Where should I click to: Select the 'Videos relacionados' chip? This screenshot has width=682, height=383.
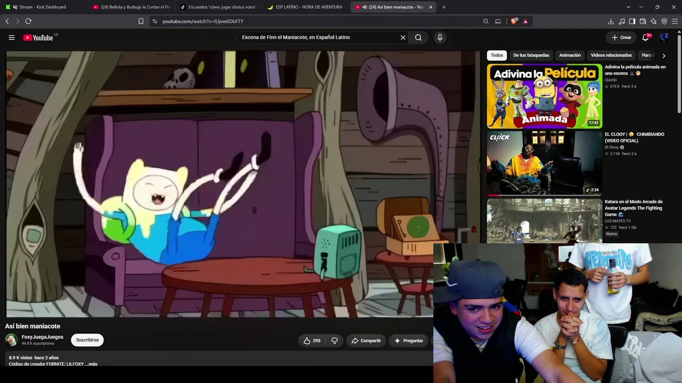611,55
